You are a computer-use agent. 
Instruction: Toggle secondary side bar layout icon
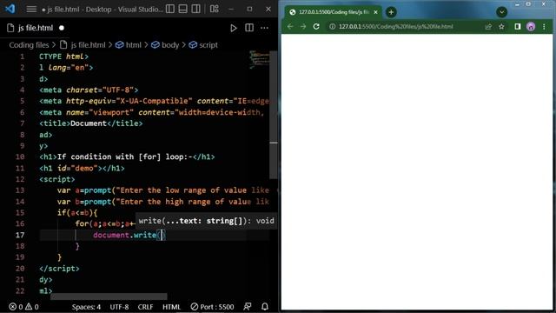coord(195,9)
